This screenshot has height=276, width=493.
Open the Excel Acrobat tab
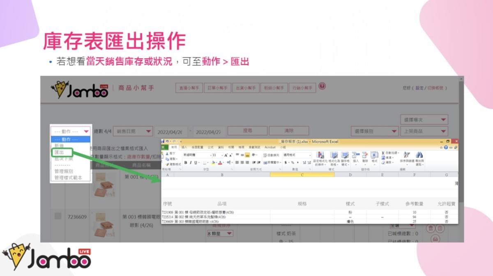(x=270, y=147)
